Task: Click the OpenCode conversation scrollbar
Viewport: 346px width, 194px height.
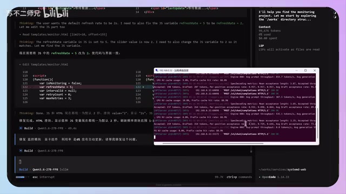Action: [x=251, y=151]
